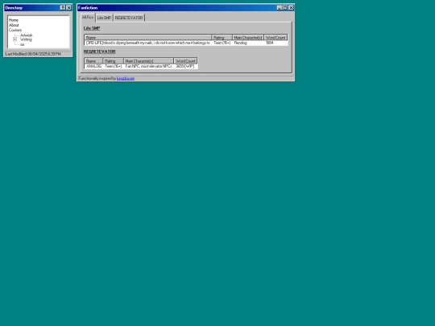The image size is (435, 326).
Task: Open Artwork under Content
Action: pyautogui.click(x=27, y=35)
